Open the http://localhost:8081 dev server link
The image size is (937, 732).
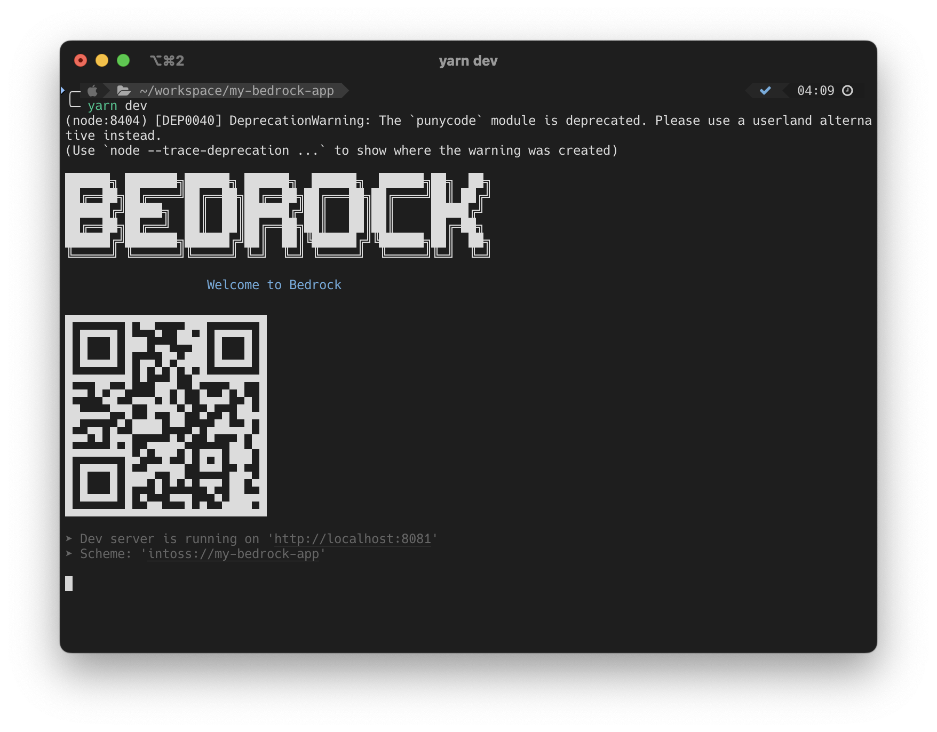click(x=352, y=539)
